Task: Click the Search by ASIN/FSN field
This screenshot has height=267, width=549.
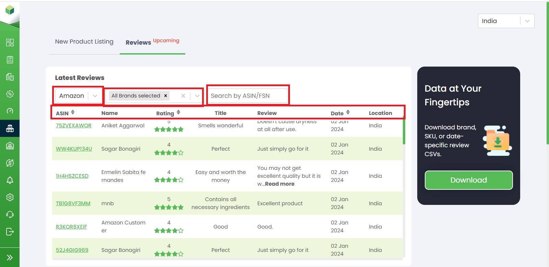Action: coord(247,96)
